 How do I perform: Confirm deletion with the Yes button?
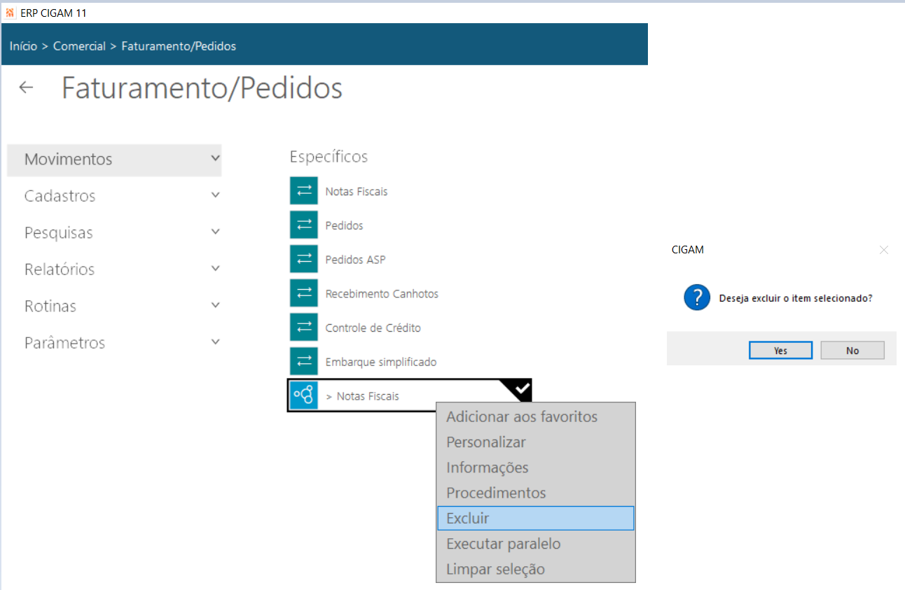coord(780,351)
